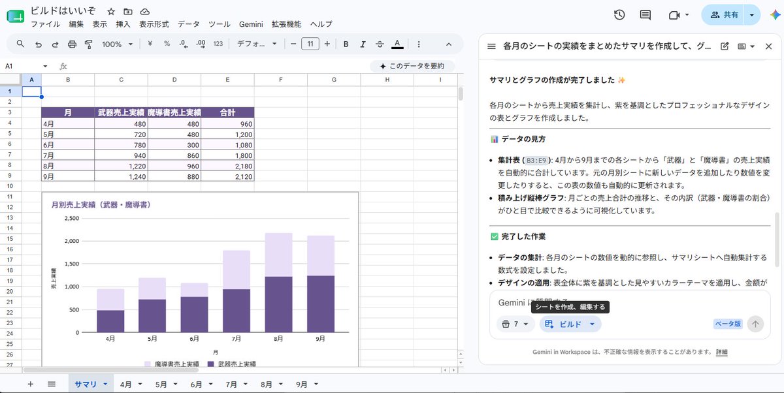Star the ビルドはいいぞ document
784x393 pixels.
(x=111, y=12)
